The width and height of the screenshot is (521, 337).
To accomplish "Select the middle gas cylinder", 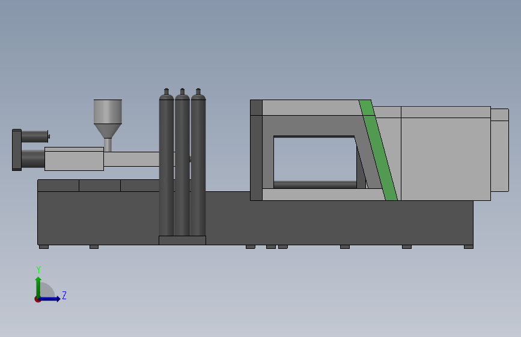I will point(182,163).
